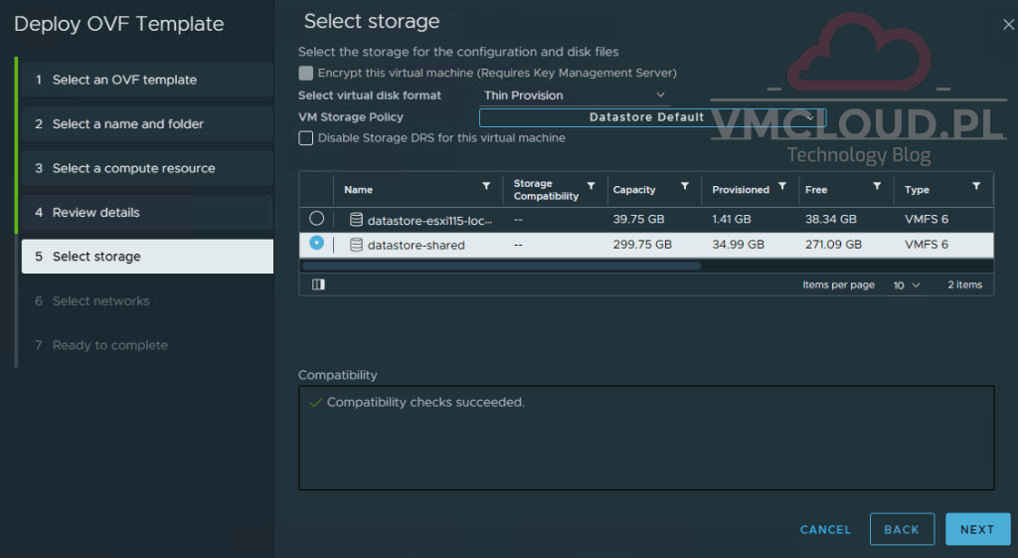Go to step 1 Select an OVF template

pyautogui.click(x=124, y=80)
